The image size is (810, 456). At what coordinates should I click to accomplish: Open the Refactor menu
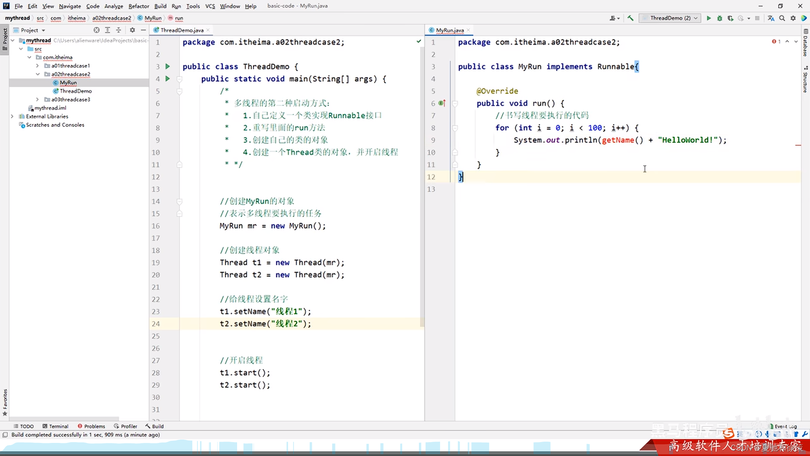[x=139, y=6]
